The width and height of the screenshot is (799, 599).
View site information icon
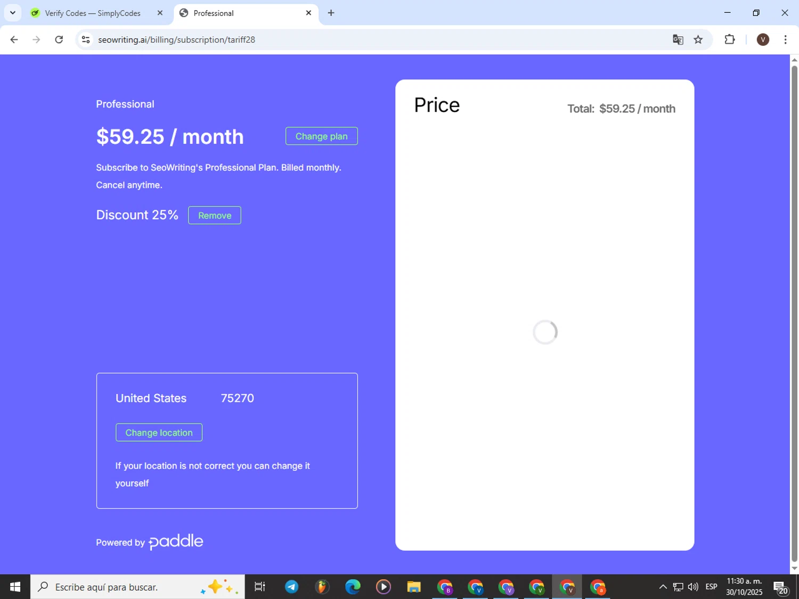86,39
